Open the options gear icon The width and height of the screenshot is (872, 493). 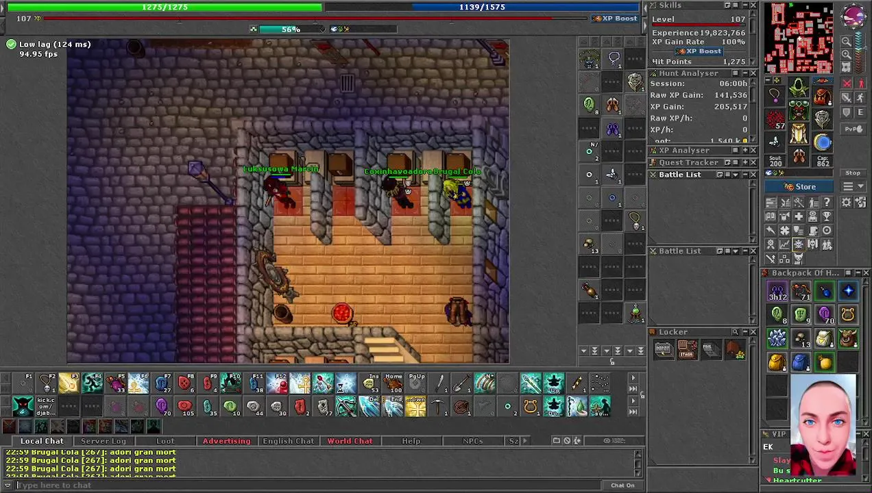tap(846, 202)
